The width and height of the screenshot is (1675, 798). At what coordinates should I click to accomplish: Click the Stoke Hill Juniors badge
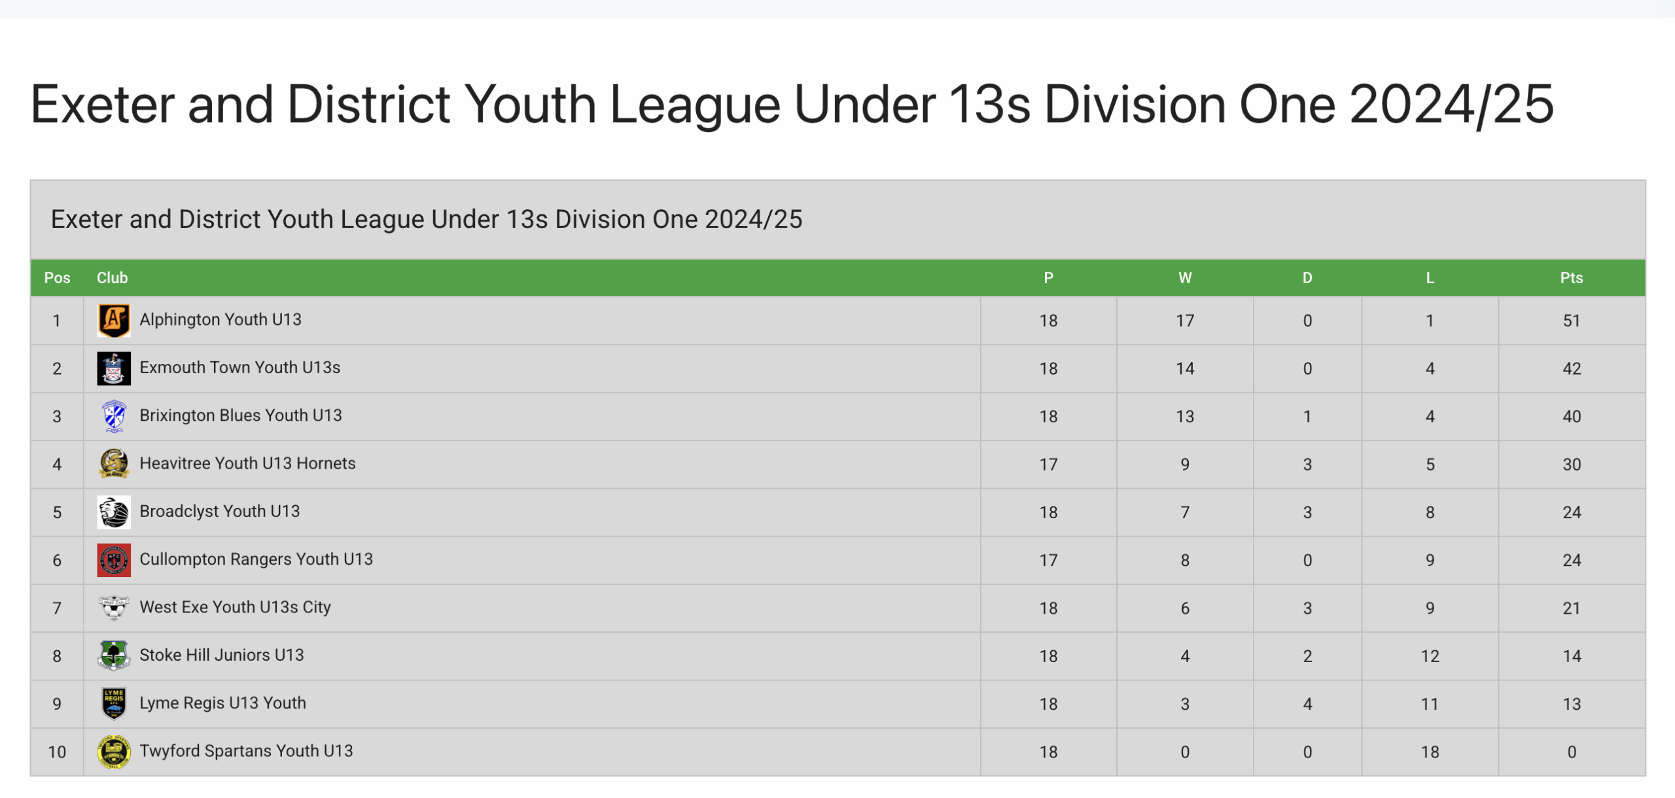tap(113, 656)
